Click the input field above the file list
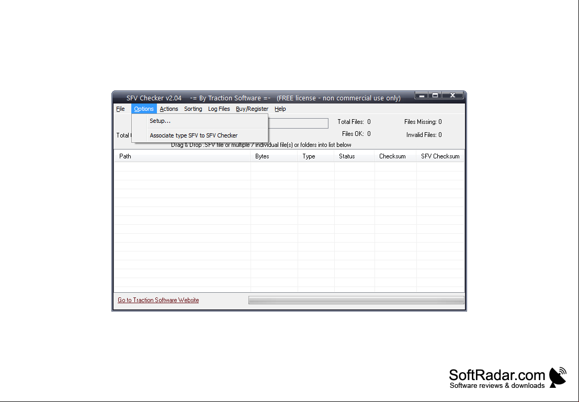This screenshot has width=579, height=402. pos(298,123)
